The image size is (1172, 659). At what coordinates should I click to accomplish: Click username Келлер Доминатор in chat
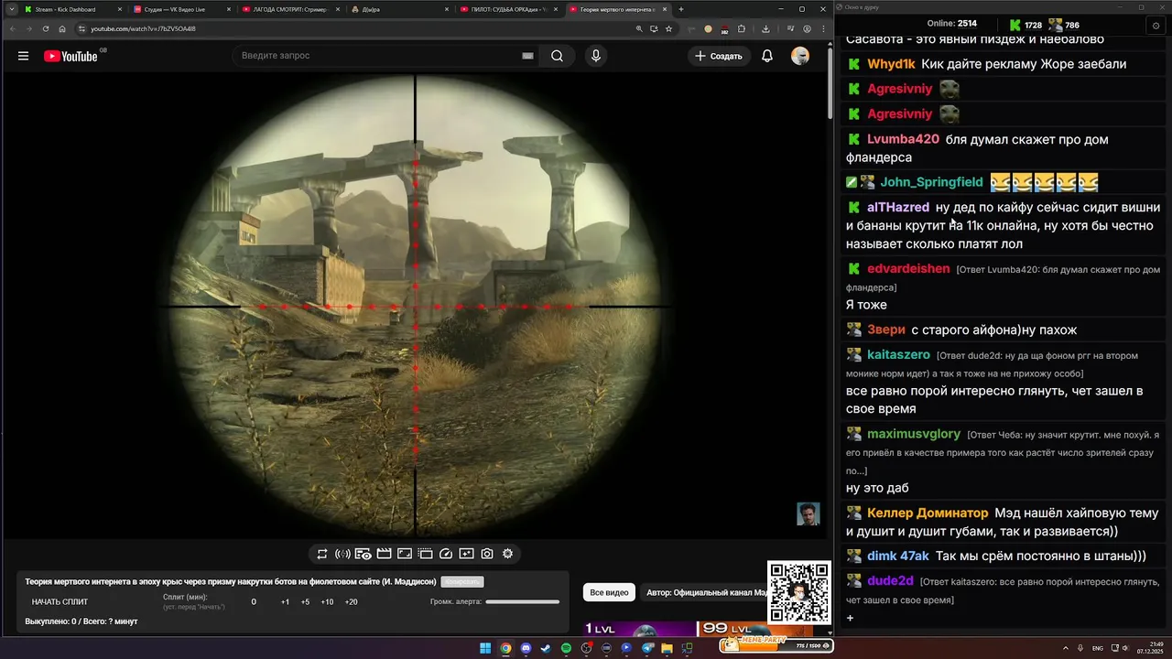coord(928,513)
